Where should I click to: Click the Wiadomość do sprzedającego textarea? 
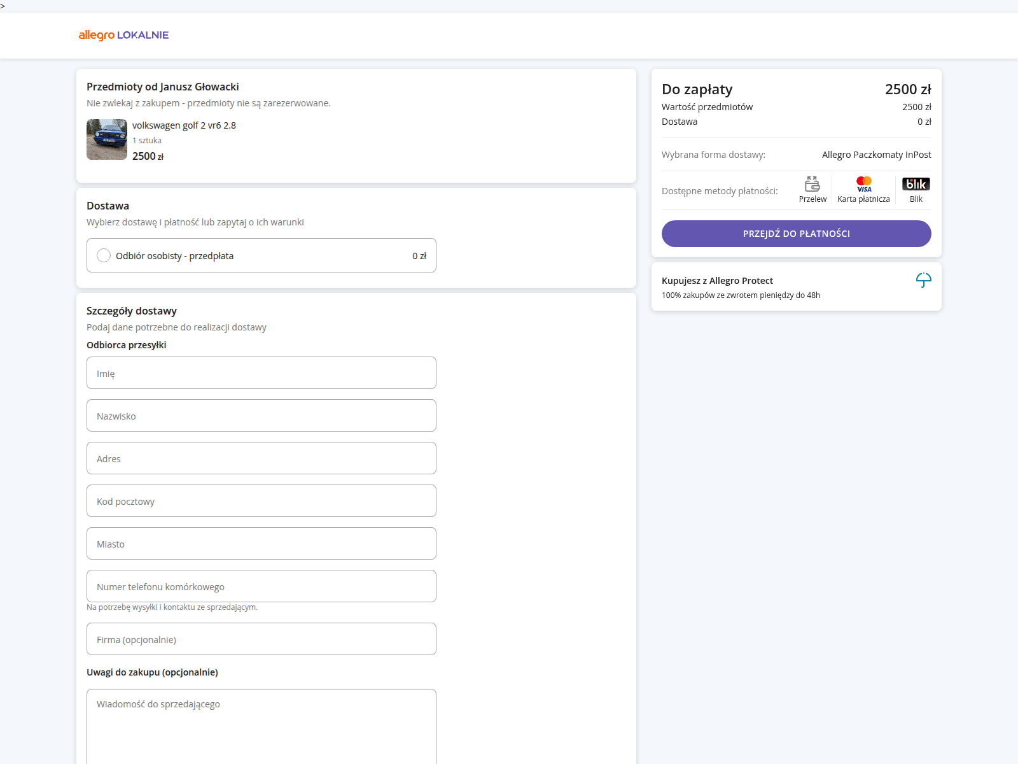(261, 726)
